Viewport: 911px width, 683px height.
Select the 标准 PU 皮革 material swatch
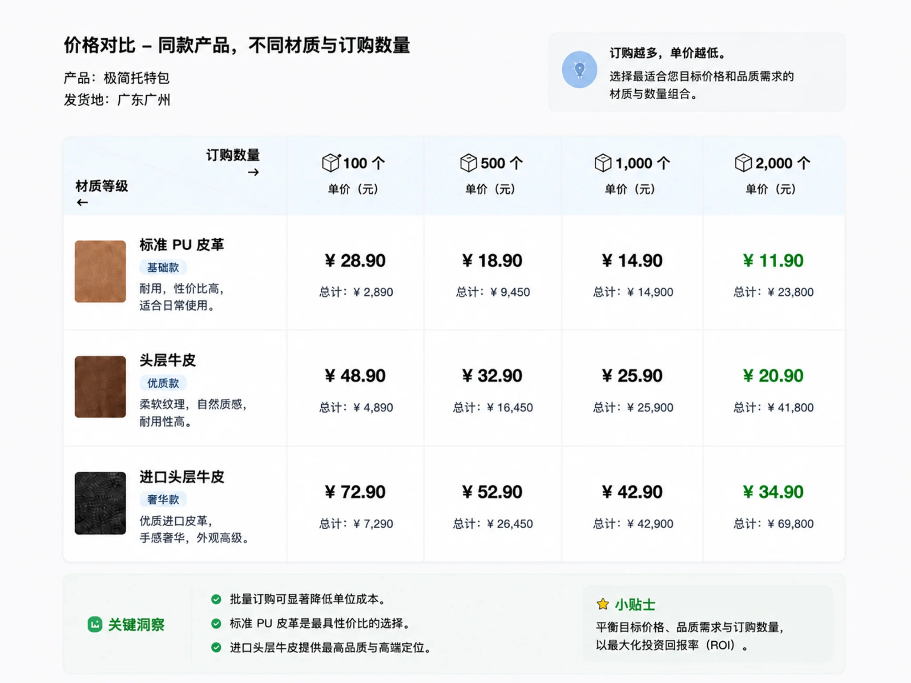pyautogui.click(x=100, y=271)
